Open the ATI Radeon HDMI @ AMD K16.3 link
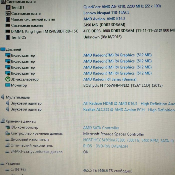Image resolution: width=175 pixels, height=175 pixels. [129, 103]
